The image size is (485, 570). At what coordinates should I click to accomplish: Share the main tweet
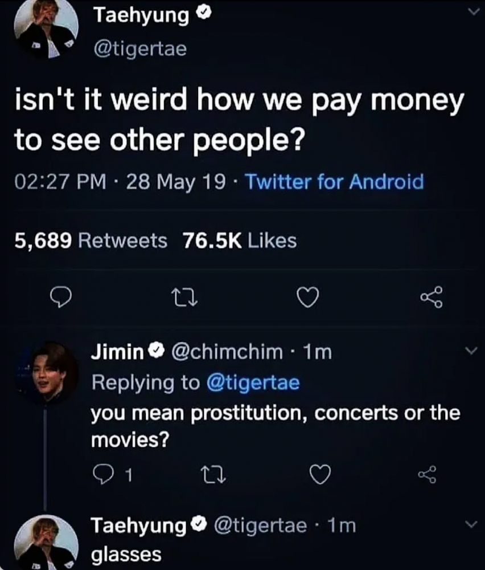click(431, 297)
